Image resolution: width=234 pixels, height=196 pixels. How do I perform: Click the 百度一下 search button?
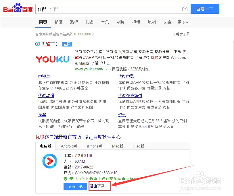point(205,9)
